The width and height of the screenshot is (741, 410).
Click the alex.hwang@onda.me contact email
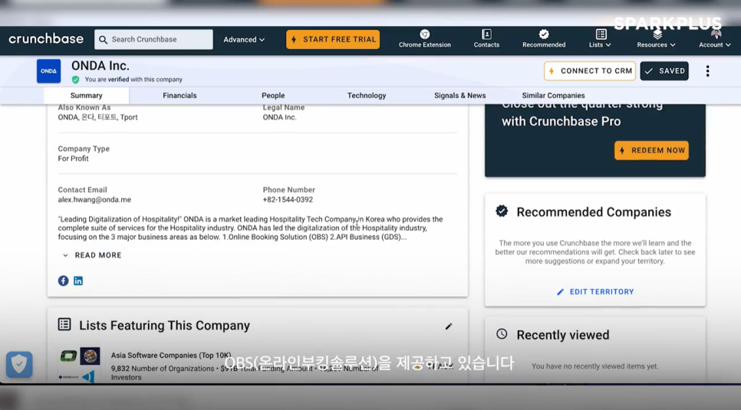94,200
